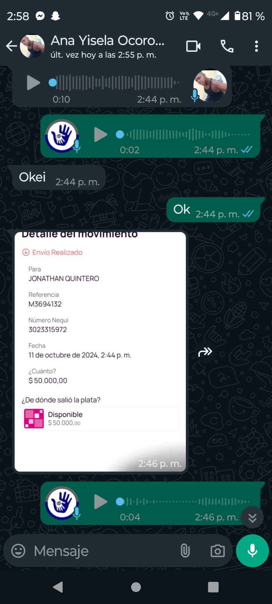Play the 0:10 received voice message
This screenshot has height=604, width=272.
click(33, 82)
